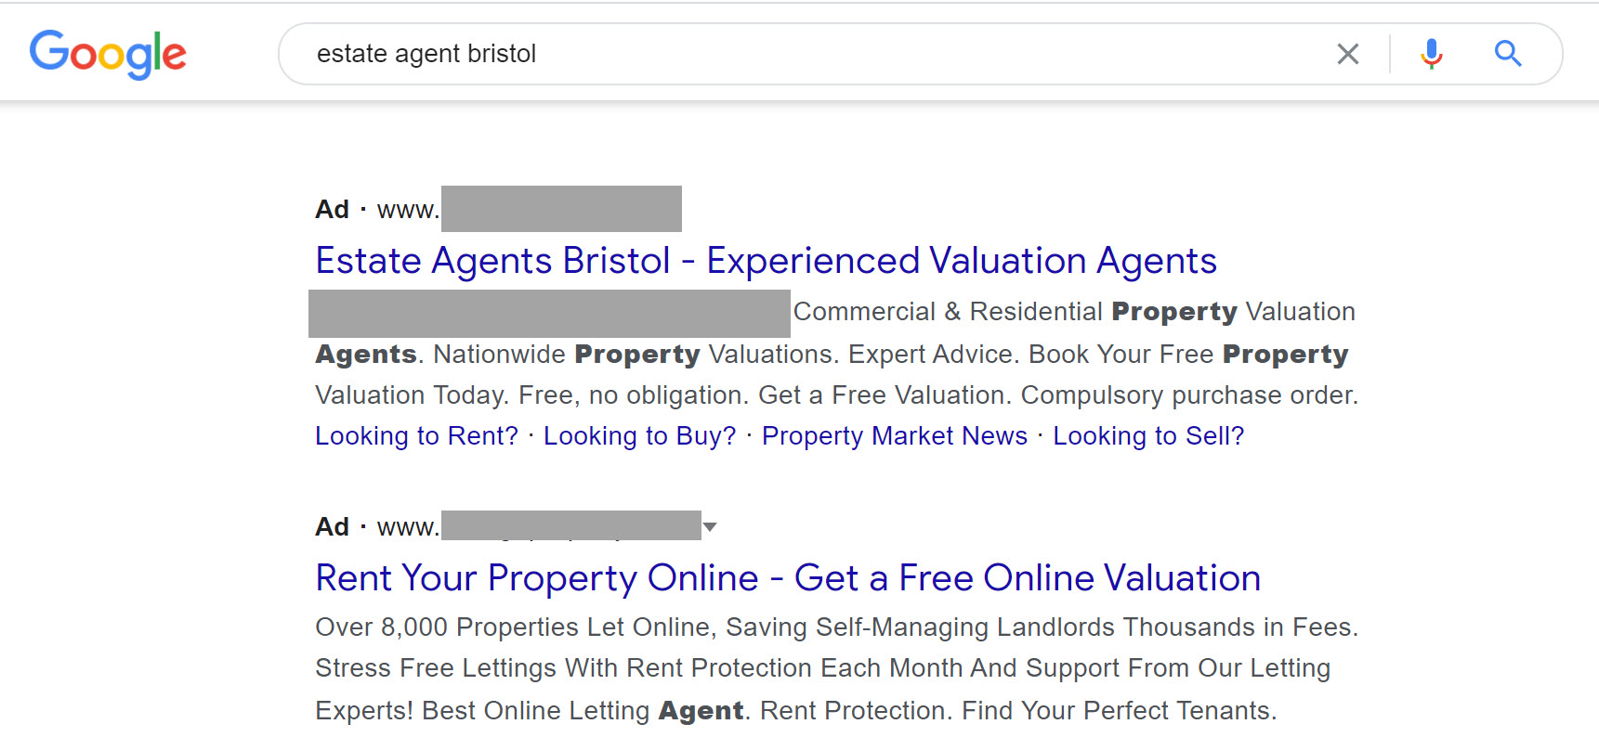The width and height of the screenshot is (1599, 737).
Task: Open 'Estate Agents Bristol - Experienced Valuation Agents' ad
Action: click(766, 261)
